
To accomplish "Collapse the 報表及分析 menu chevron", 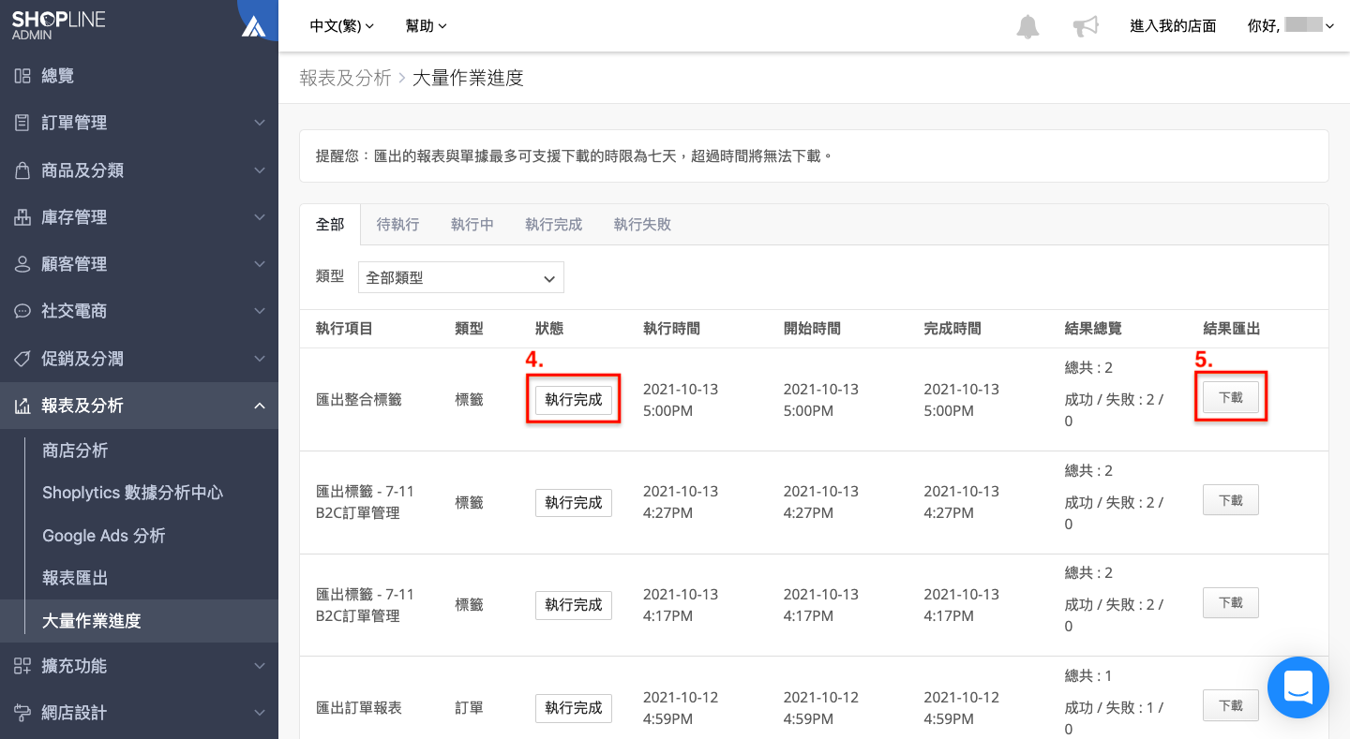I will pyautogui.click(x=260, y=406).
